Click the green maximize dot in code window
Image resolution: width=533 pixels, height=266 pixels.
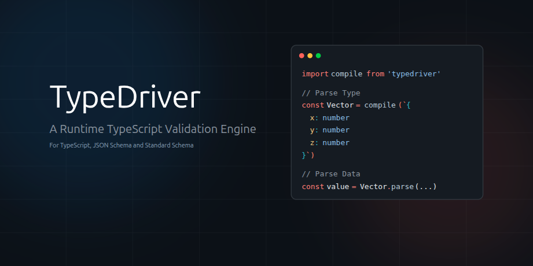point(318,56)
